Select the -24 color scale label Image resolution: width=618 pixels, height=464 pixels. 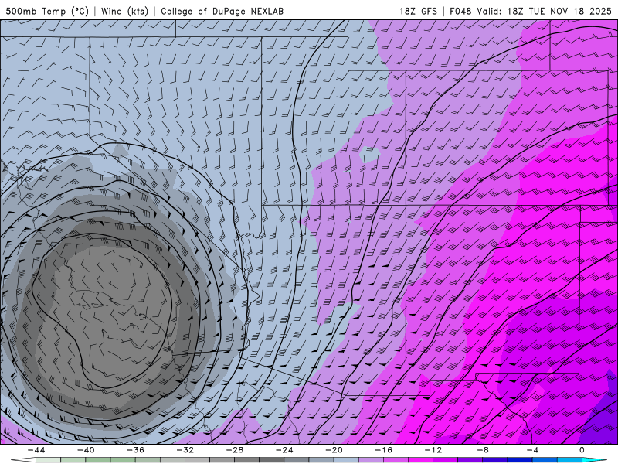[284, 450]
